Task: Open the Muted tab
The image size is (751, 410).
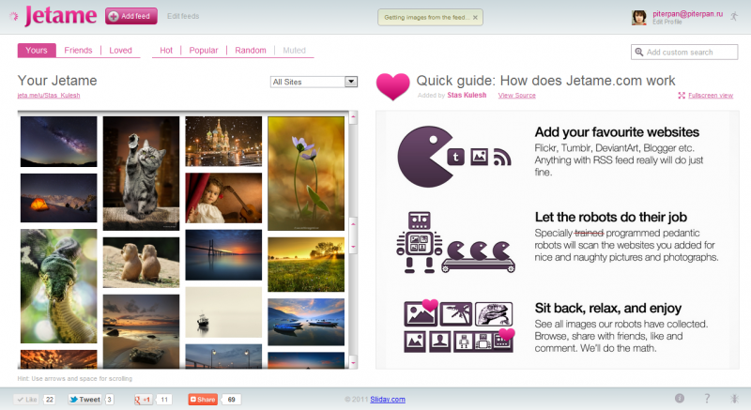Action: point(294,51)
